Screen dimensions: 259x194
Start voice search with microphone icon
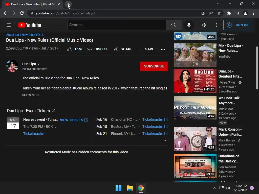[x=189, y=25]
